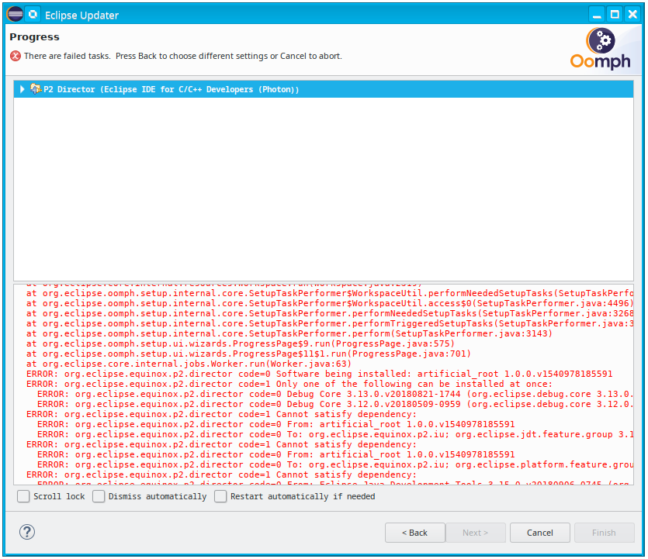This screenshot has width=648, height=559.
Task: Close the Eclipse Updater window
Action: 632,15
